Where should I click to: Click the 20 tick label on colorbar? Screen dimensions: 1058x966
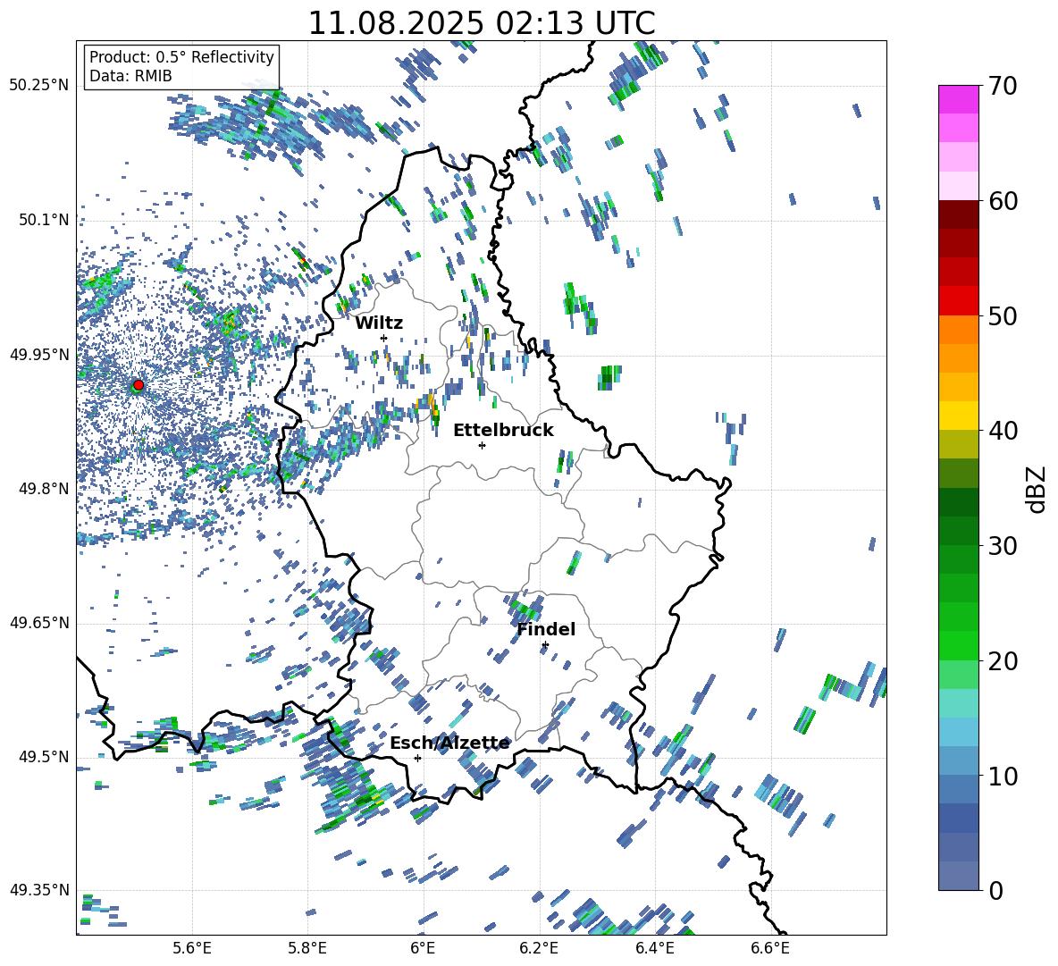[1002, 661]
